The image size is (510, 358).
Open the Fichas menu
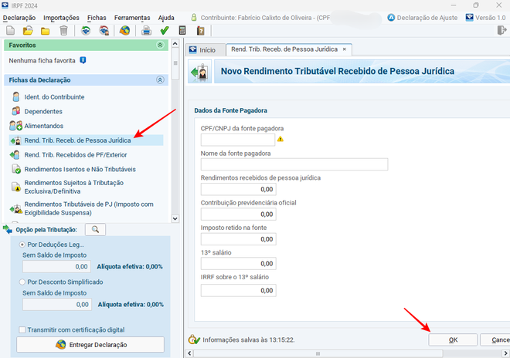point(97,18)
